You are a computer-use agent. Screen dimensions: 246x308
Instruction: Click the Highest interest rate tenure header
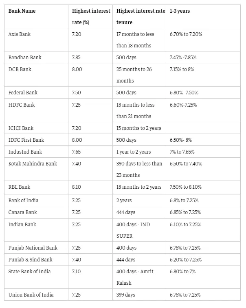point(139,16)
